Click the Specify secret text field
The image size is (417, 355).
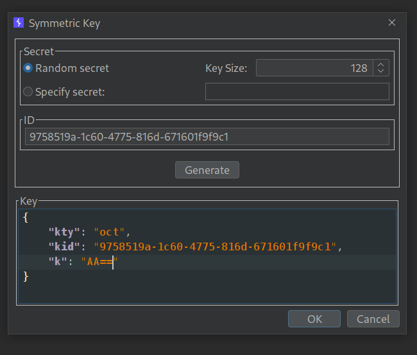296,92
